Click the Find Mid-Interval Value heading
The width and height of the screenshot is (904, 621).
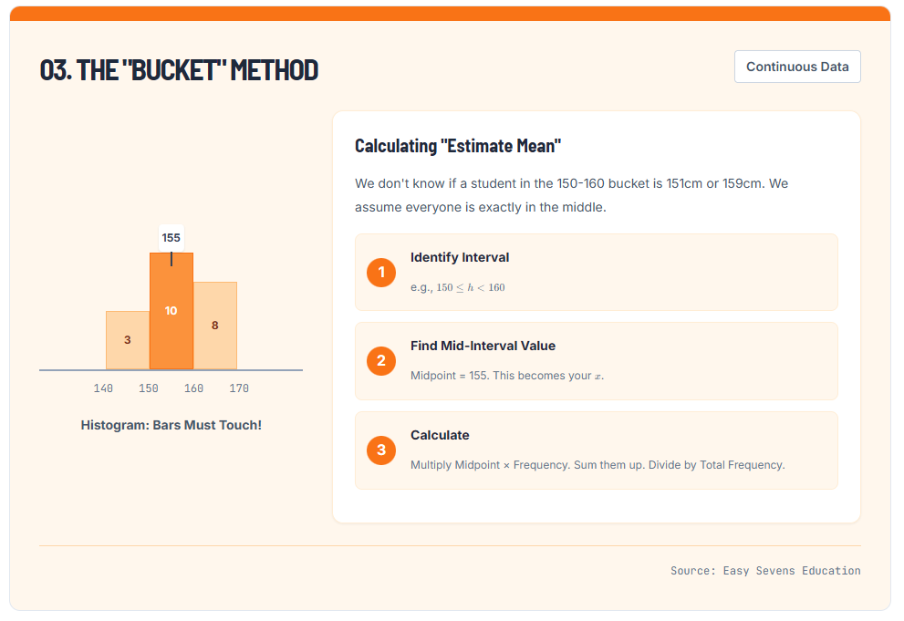tap(483, 346)
